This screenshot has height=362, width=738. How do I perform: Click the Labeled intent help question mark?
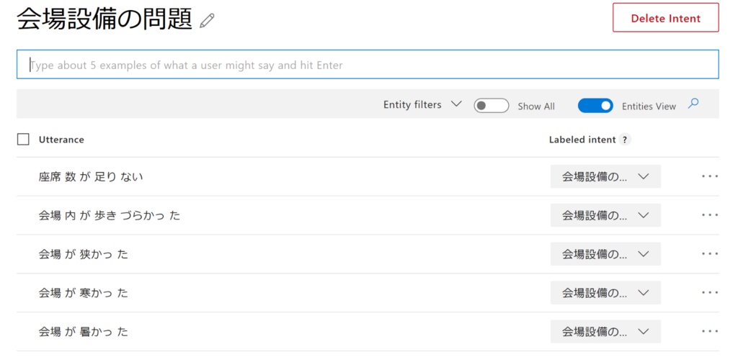[x=625, y=140]
